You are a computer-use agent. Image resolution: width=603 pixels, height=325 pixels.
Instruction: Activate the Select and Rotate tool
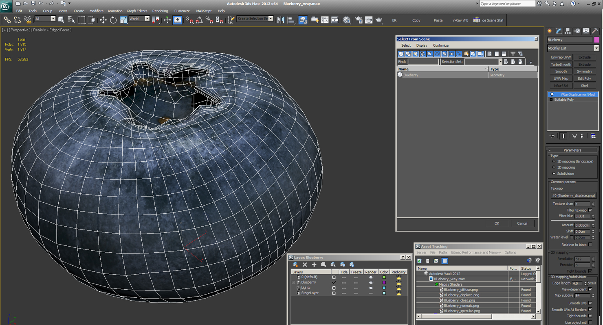point(113,19)
